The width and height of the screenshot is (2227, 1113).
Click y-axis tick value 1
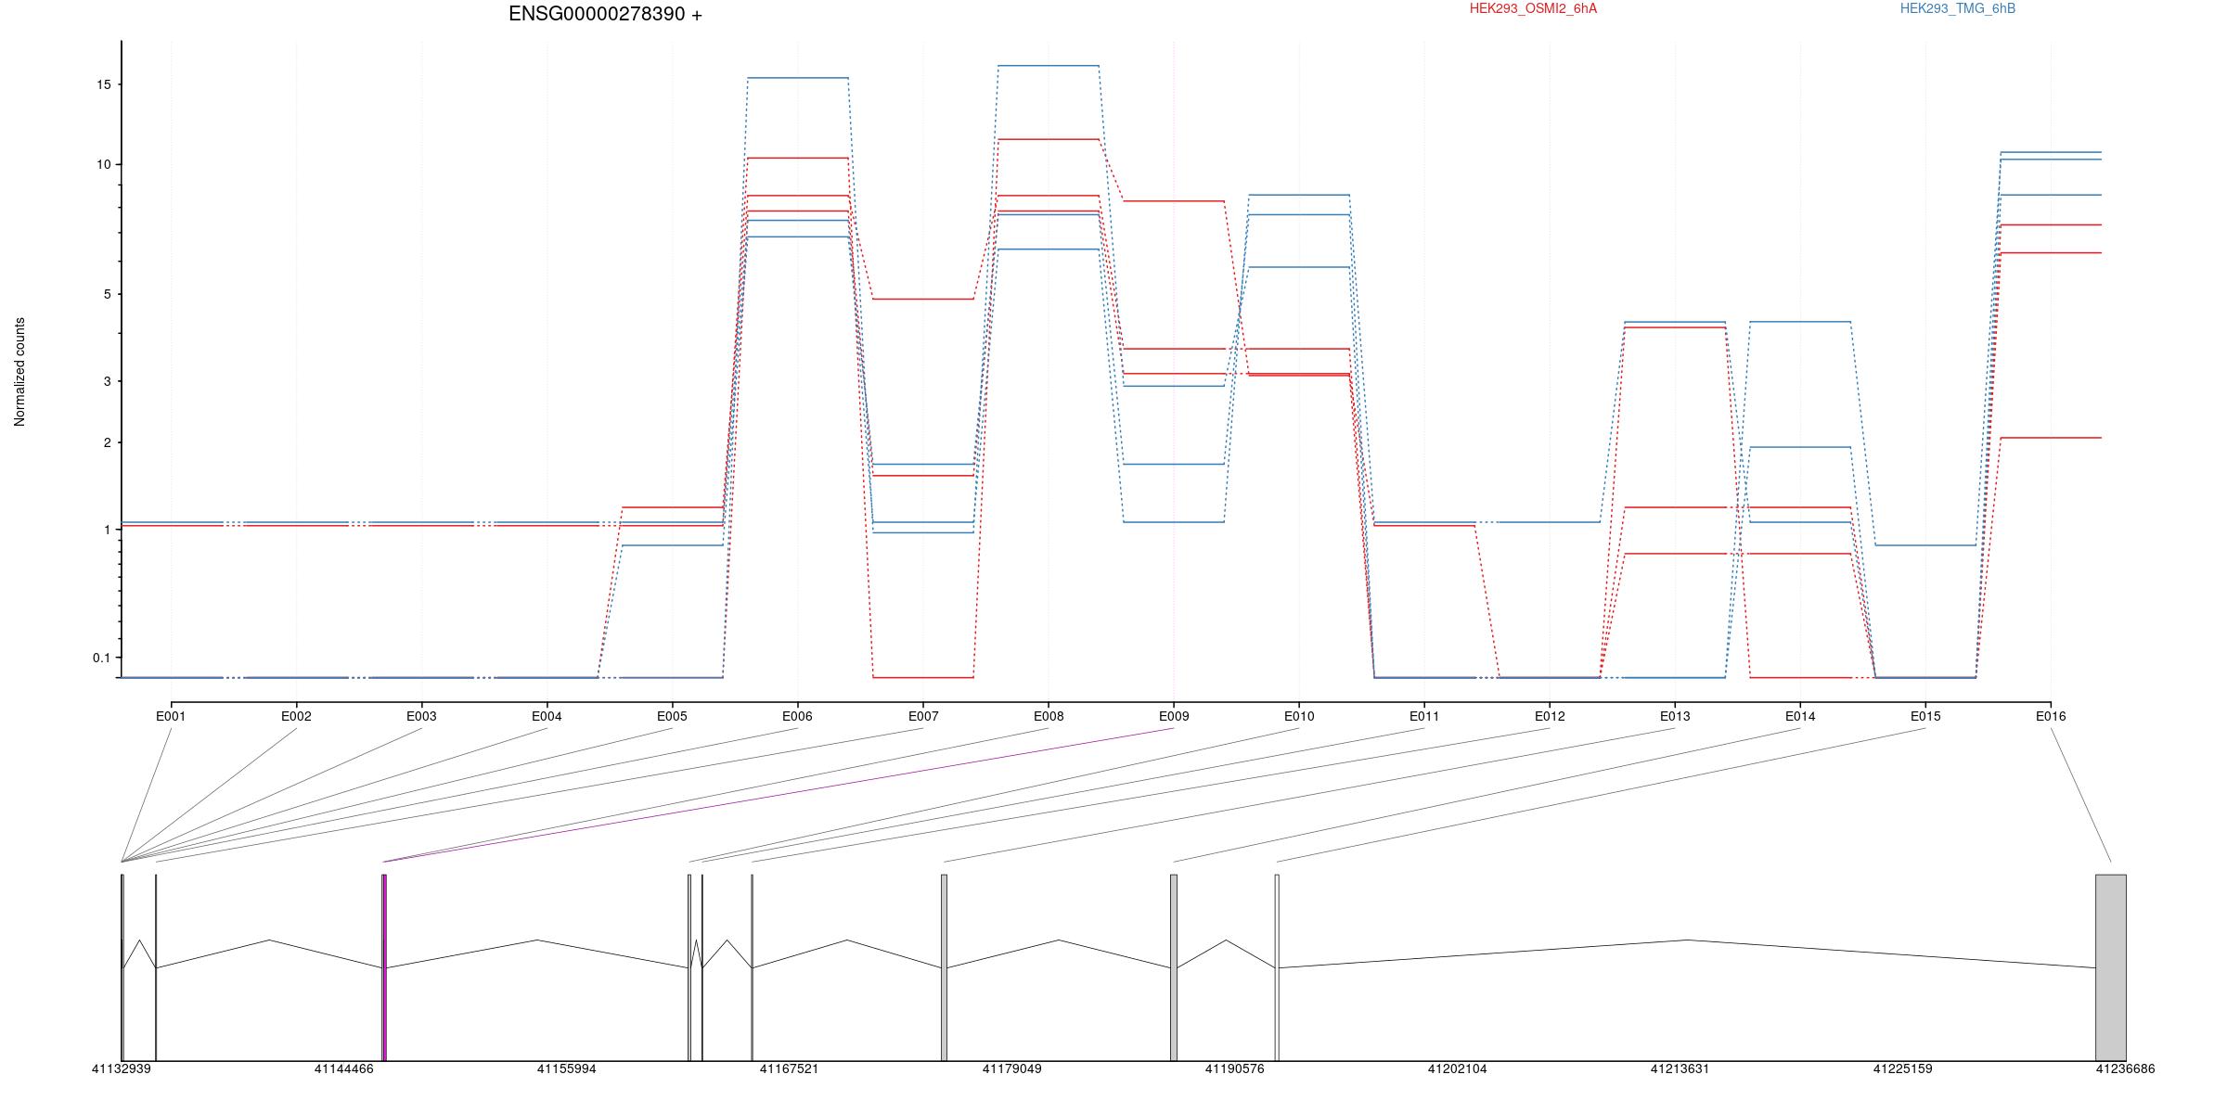pyautogui.click(x=106, y=530)
